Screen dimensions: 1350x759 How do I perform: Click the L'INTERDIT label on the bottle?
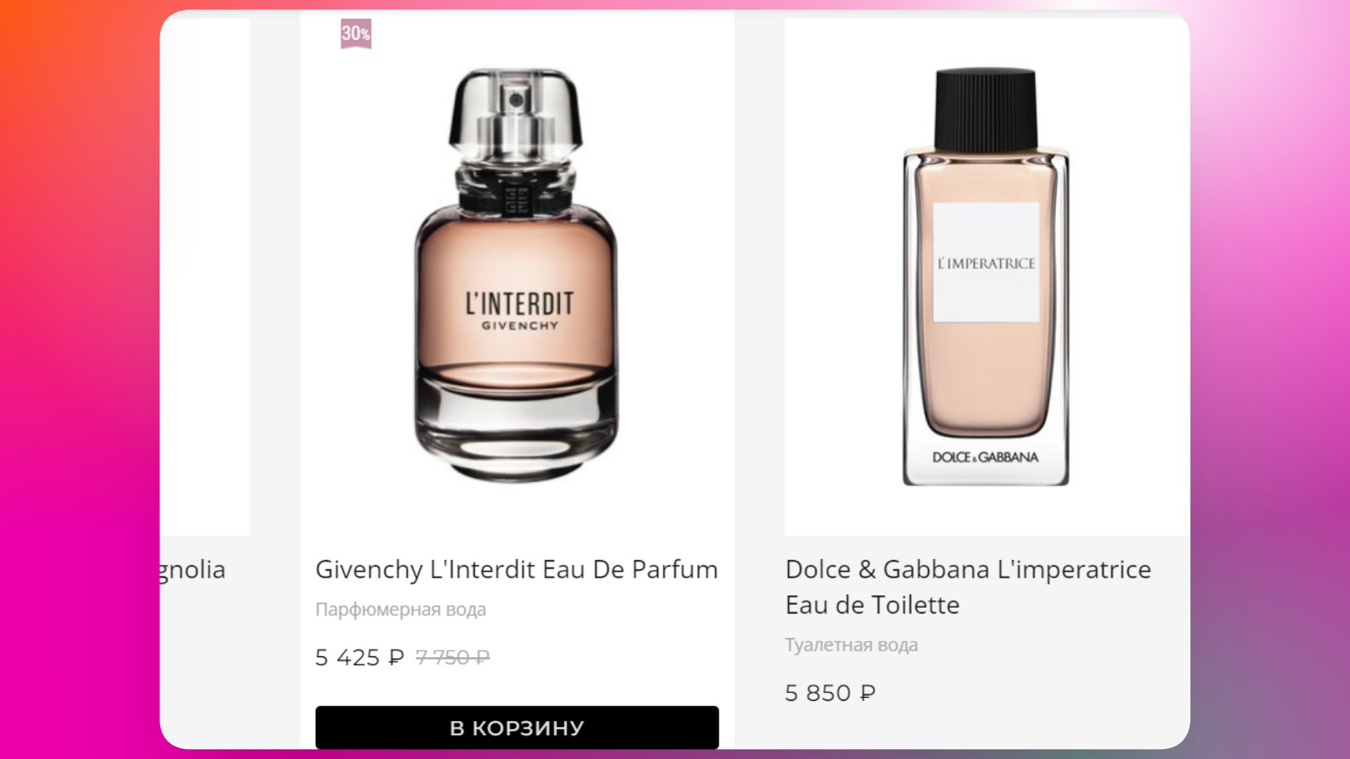click(x=520, y=304)
